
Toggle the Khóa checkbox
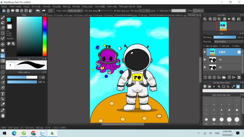(233, 46)
